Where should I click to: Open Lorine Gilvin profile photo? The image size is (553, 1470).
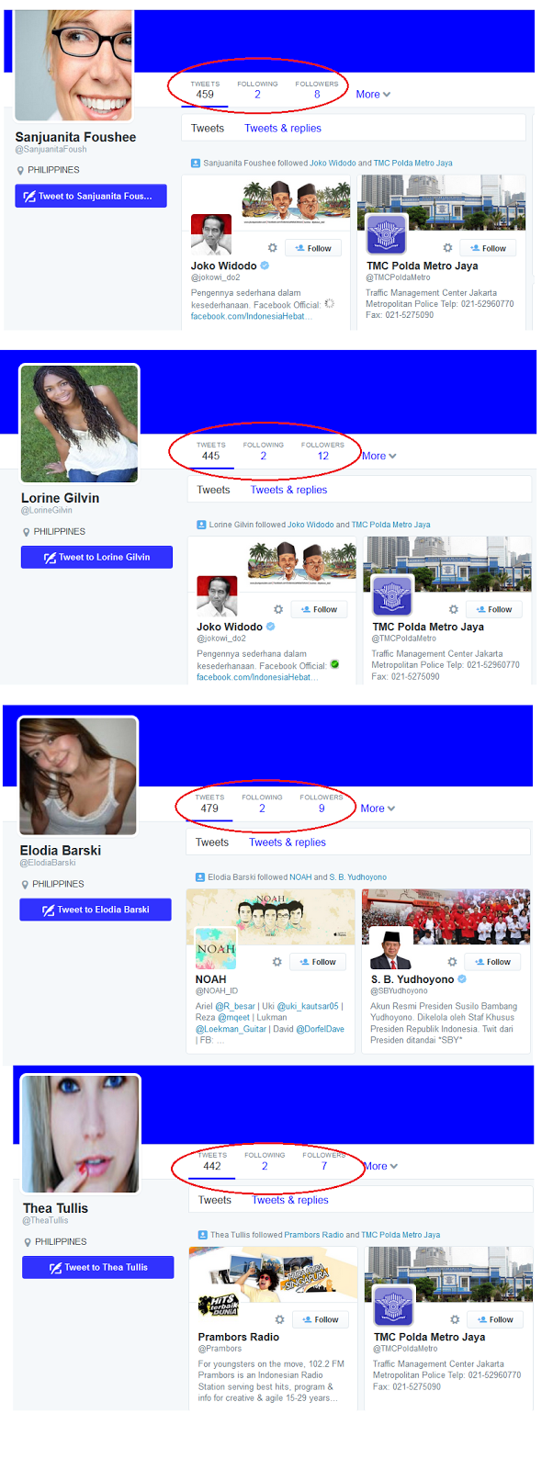point(80,424)
